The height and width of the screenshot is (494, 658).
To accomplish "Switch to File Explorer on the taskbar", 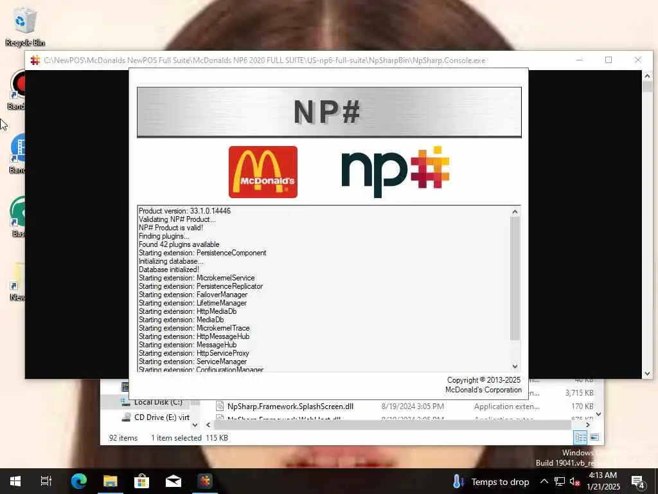I will (110, 481).
